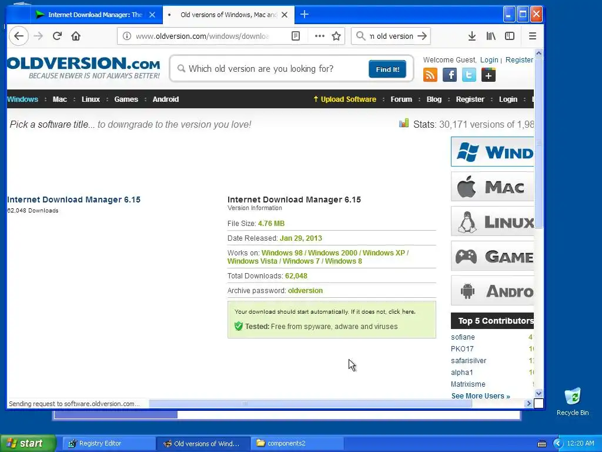Click the 'click here' download link

(401, 312)
